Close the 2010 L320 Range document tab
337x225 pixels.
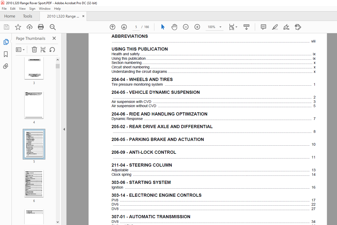[83, 16]
